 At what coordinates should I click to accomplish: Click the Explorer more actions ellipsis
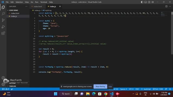pos(26,6)
